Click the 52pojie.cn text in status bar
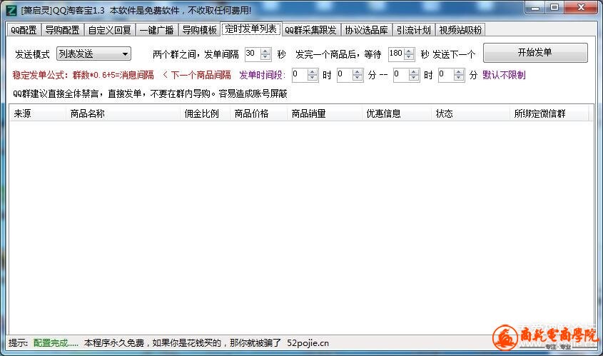The height and width of the screenshot is (356, 603). point(308,343)
